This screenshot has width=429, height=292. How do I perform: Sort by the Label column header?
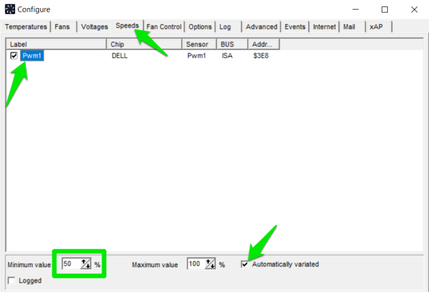pyautogui.click(x=56, y=44)
